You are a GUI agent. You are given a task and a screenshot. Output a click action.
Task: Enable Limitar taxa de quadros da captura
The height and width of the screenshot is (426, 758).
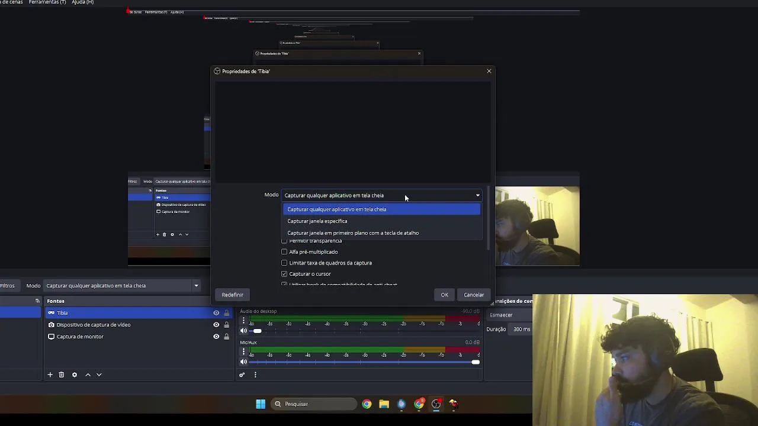pyautogui.click(x=284, y=263)
